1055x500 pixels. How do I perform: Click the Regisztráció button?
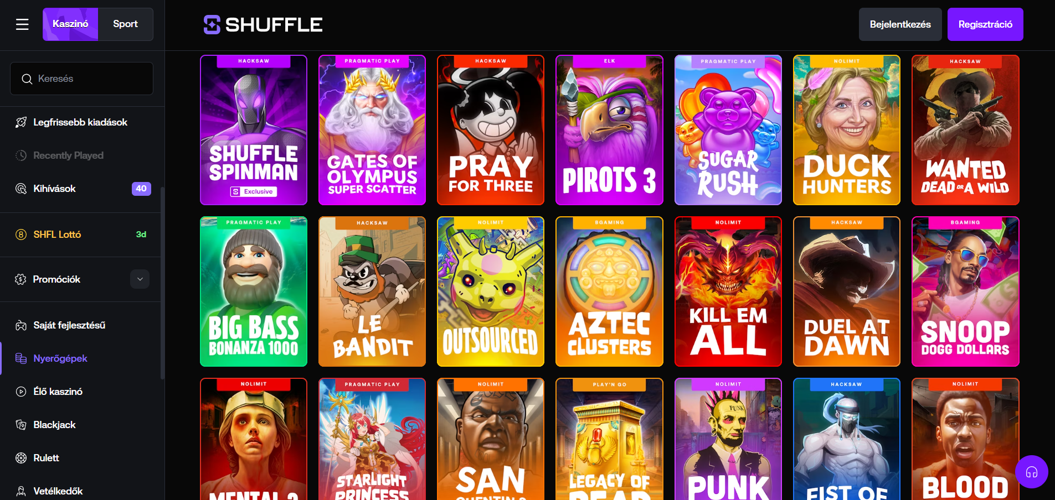[x=985, y=24]
